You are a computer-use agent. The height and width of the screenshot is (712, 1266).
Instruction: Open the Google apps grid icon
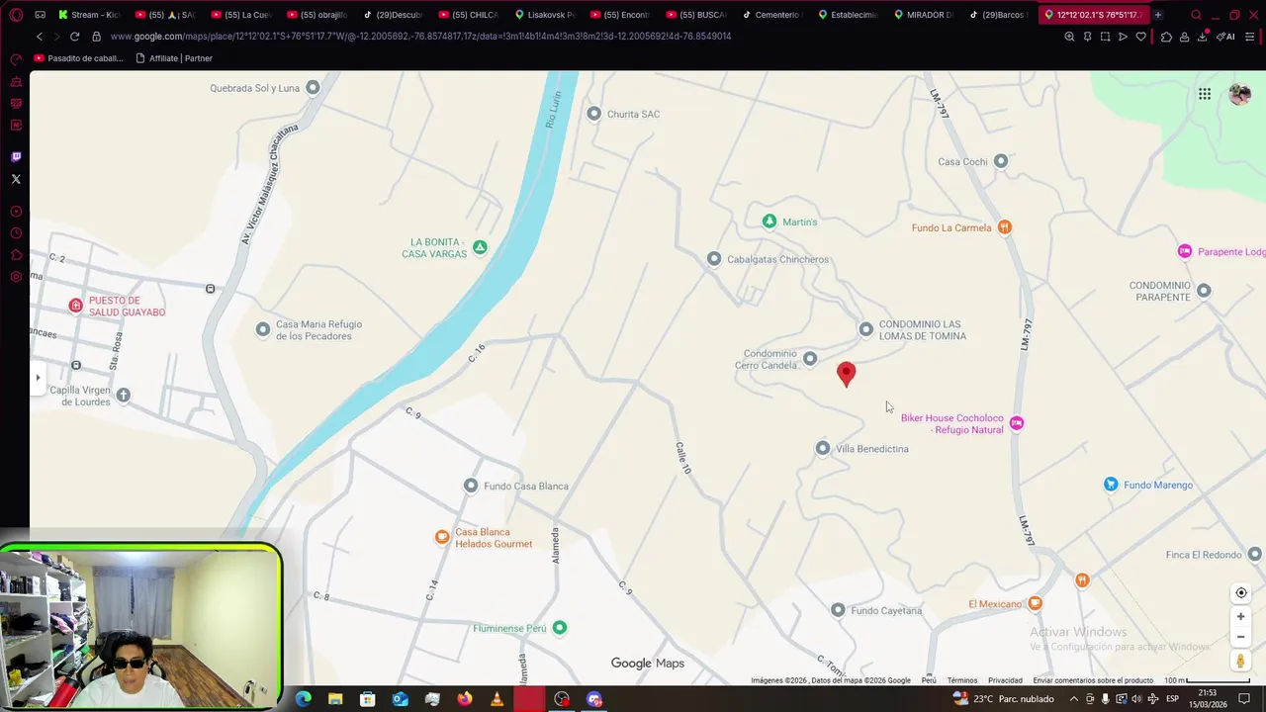tap(1205, 94)
